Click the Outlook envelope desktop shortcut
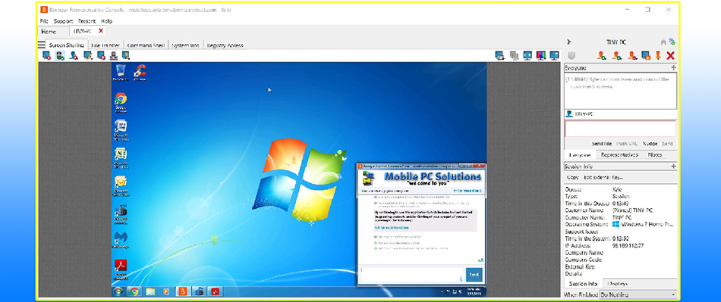This screenshot has width=721, height=302. pos(121,186)
